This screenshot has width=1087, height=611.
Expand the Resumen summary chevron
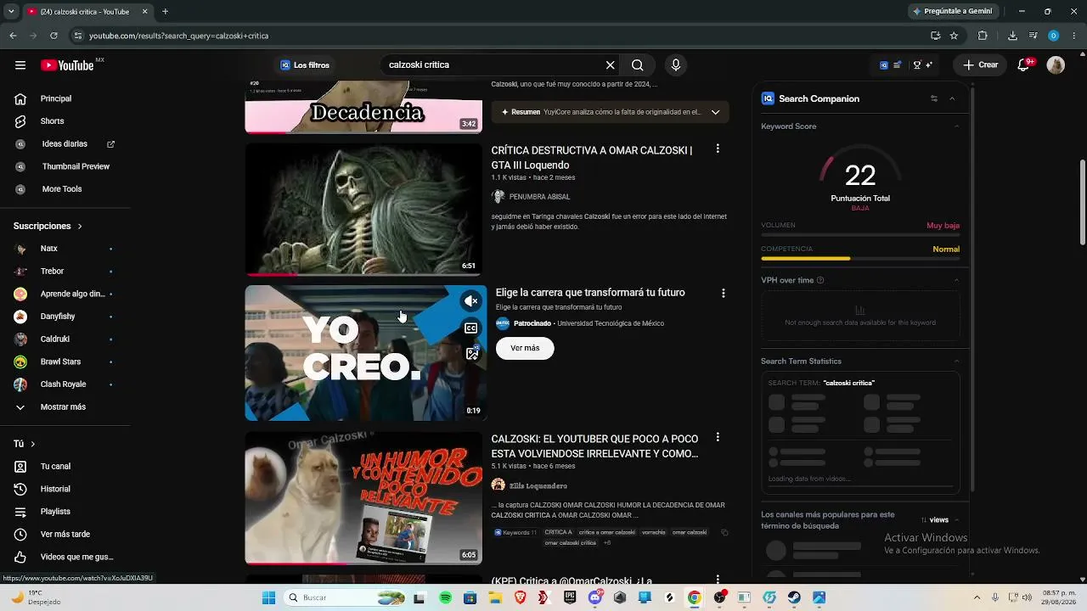[x=715, y=112]
